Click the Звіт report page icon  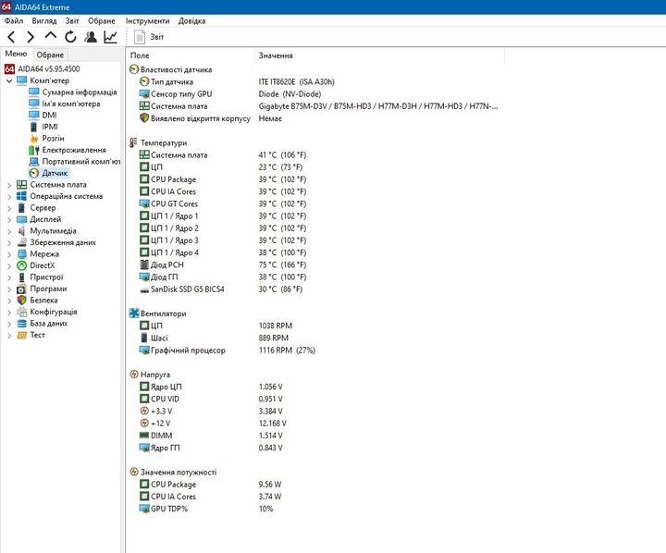tap(140, 37)
